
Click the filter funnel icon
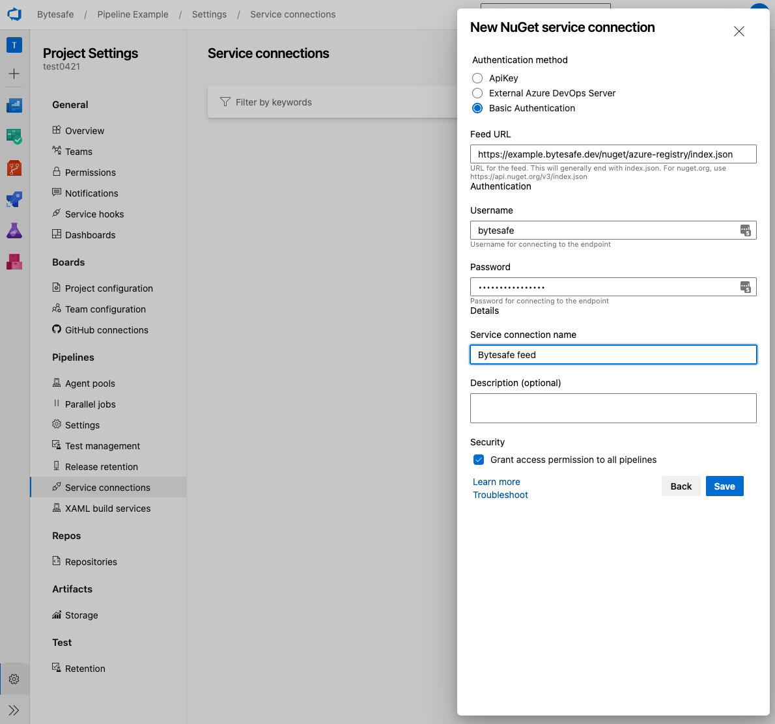pos(225,102)
